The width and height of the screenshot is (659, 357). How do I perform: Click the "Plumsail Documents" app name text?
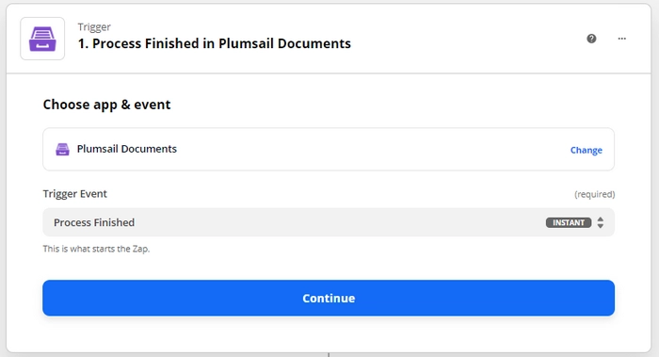(x=126, y=149)
